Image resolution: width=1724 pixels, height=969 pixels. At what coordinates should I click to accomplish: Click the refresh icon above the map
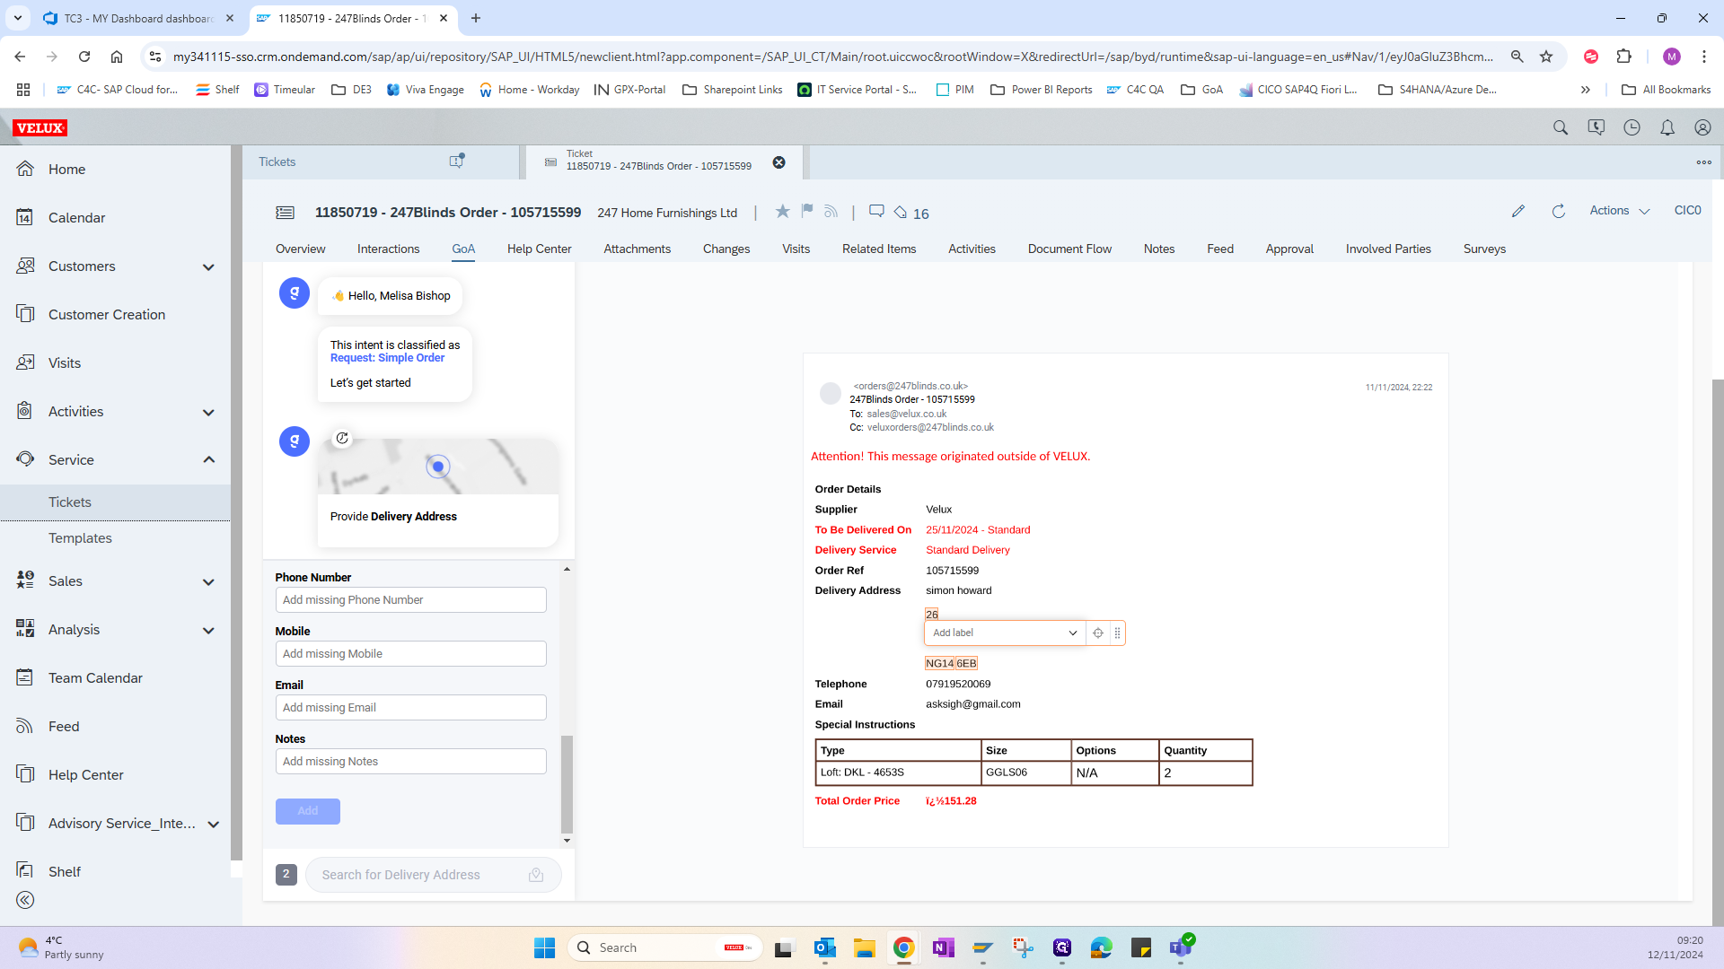pos(342,438)
